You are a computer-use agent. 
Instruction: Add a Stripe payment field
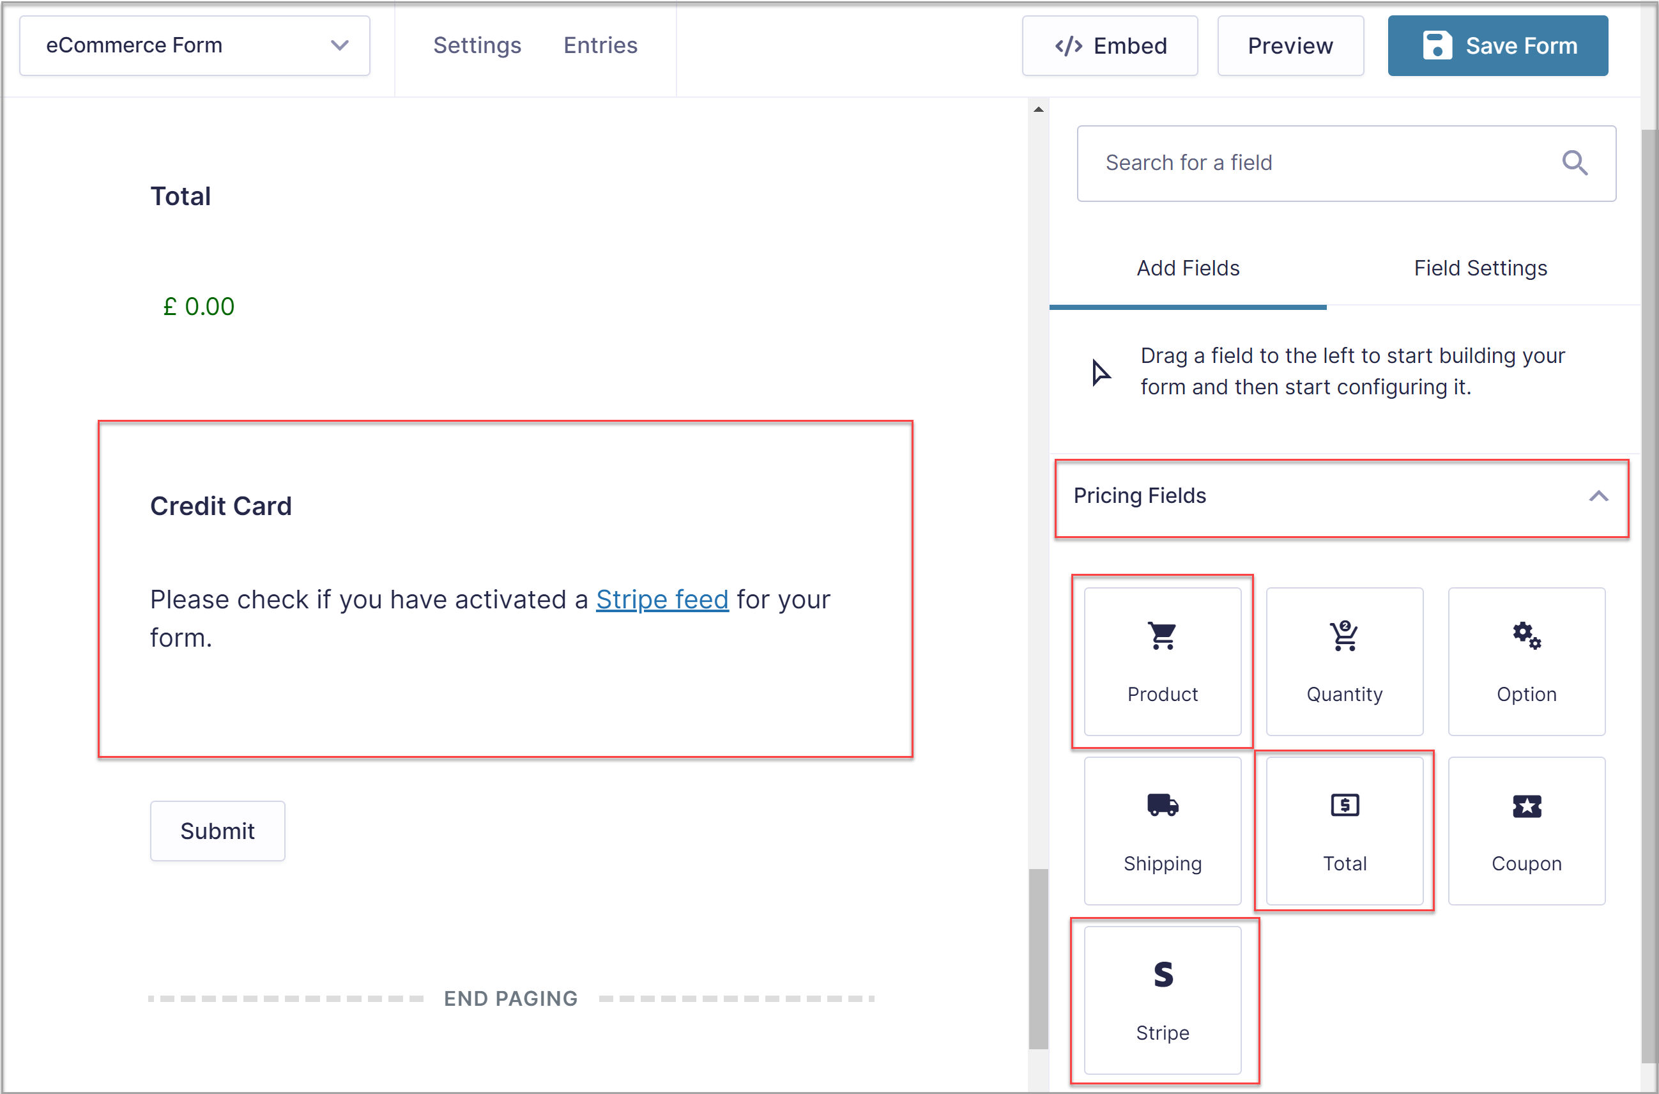1163,1000
